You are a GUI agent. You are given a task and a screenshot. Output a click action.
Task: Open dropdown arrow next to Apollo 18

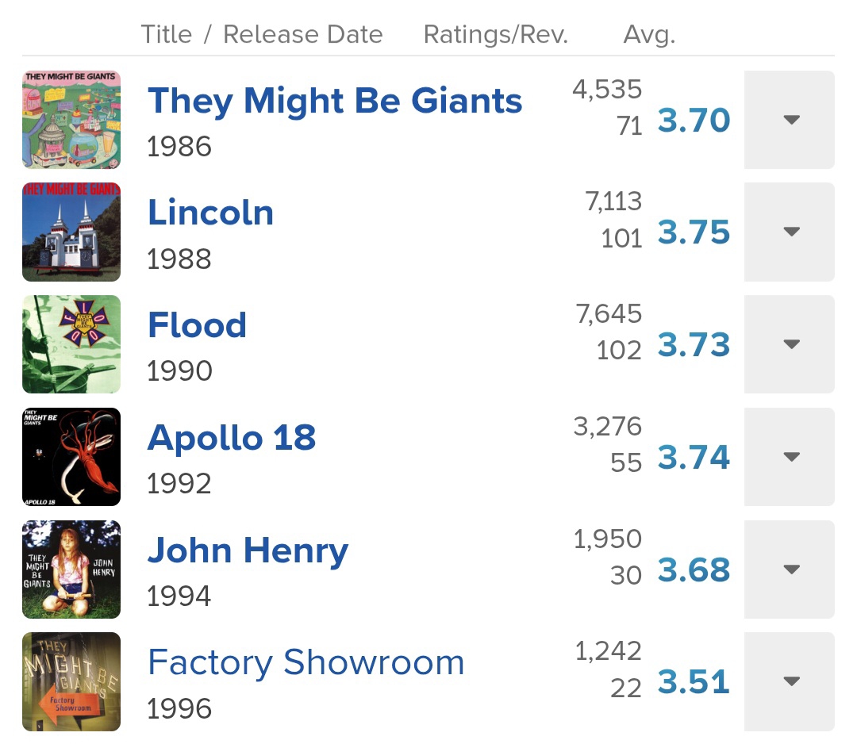(x=790, y=457)
